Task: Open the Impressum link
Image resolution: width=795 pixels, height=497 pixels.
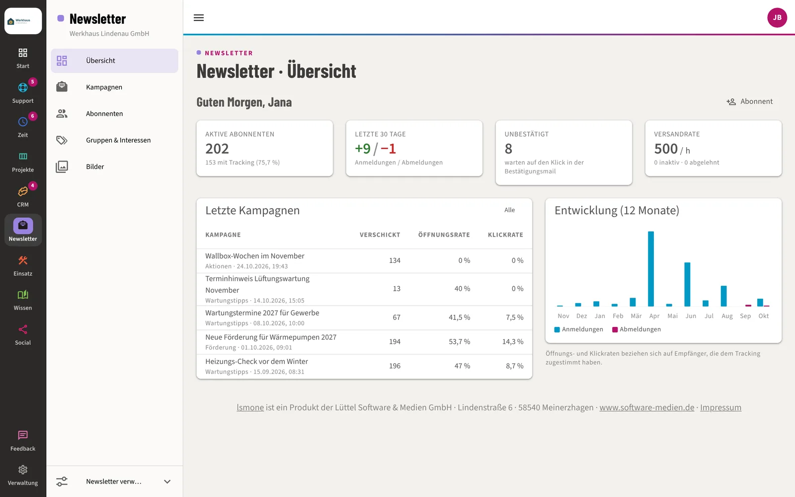Action: coord(720,408)
